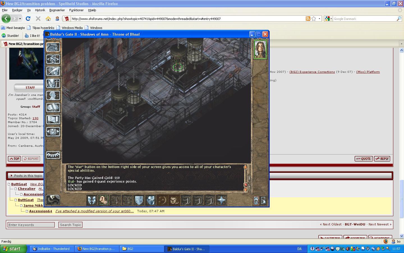Open the Inventory armor button
This screenshot has width=404, height=253.
pyautogui.click(x=53, y=83)
